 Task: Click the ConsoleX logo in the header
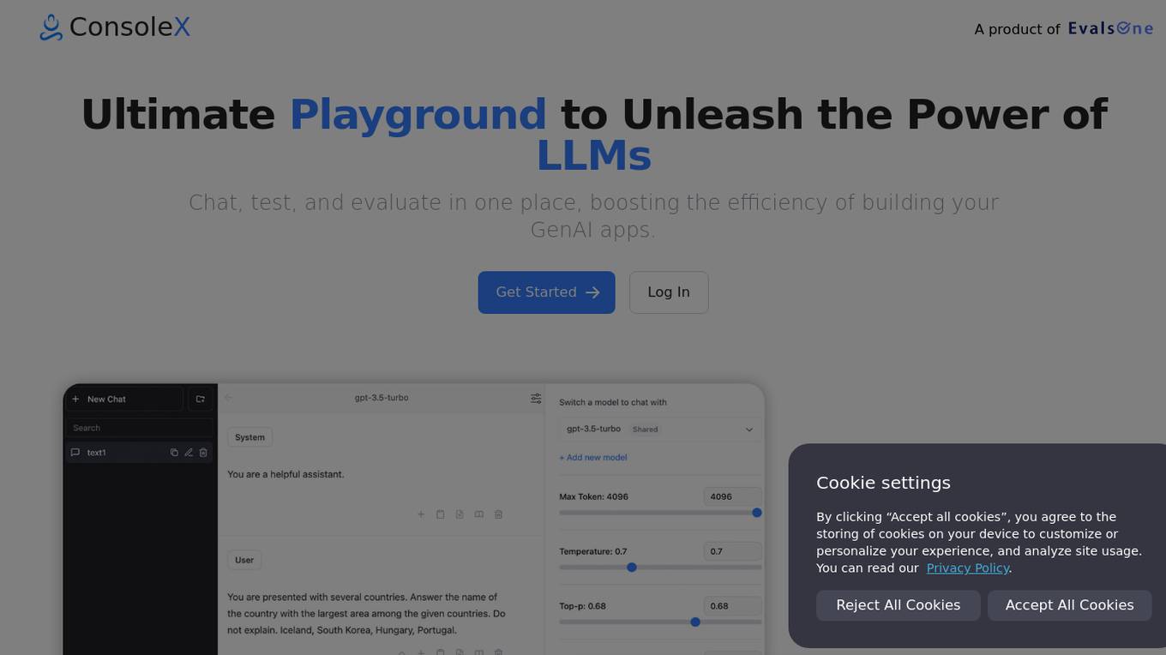tap(115, 27)
